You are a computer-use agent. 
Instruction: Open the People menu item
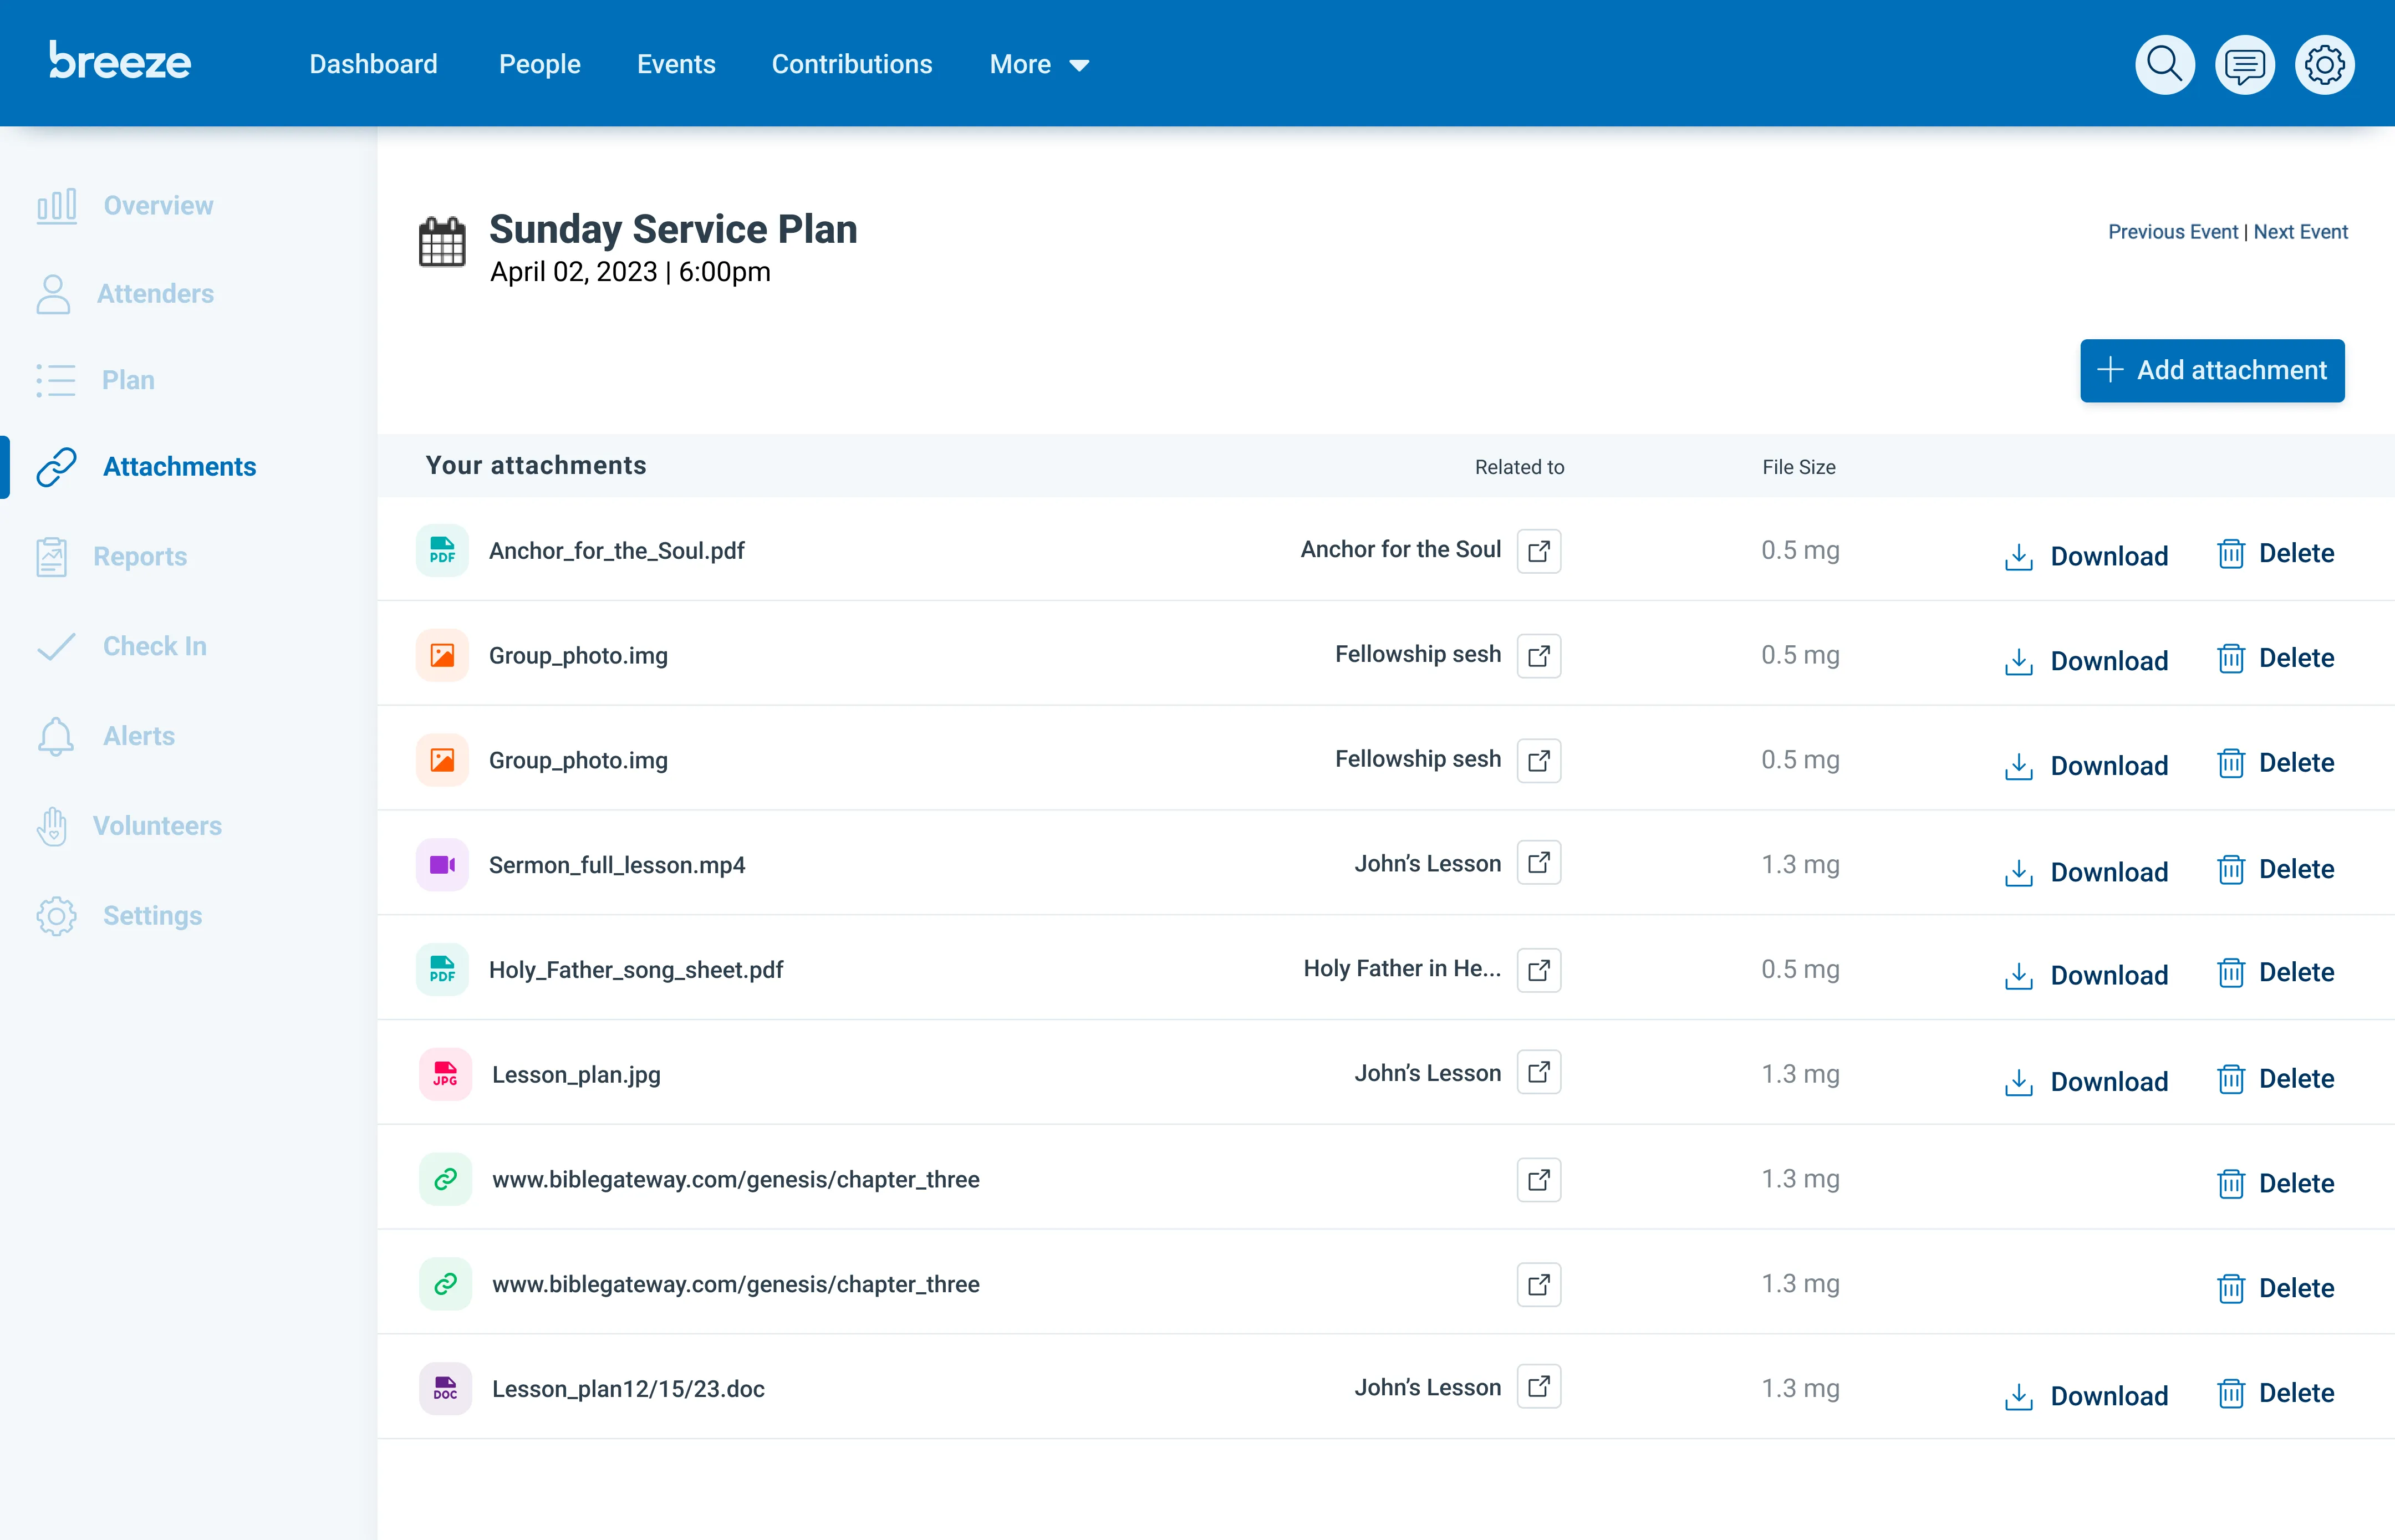tap(539, 65)
